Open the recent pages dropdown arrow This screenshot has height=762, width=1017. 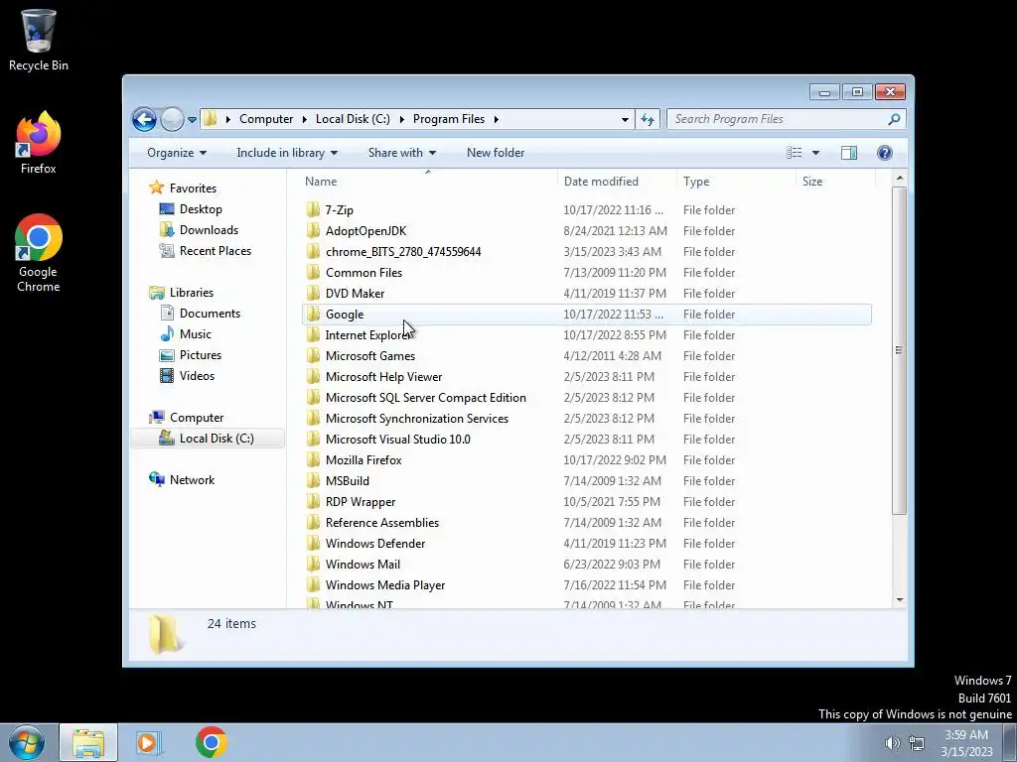tap(192, 119)
